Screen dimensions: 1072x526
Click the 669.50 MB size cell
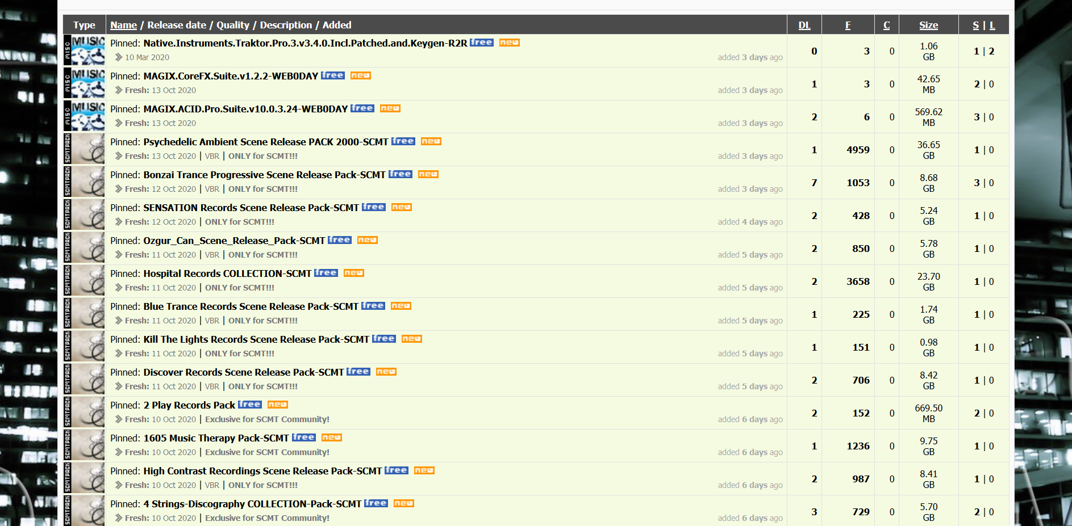tap(929, 413)
